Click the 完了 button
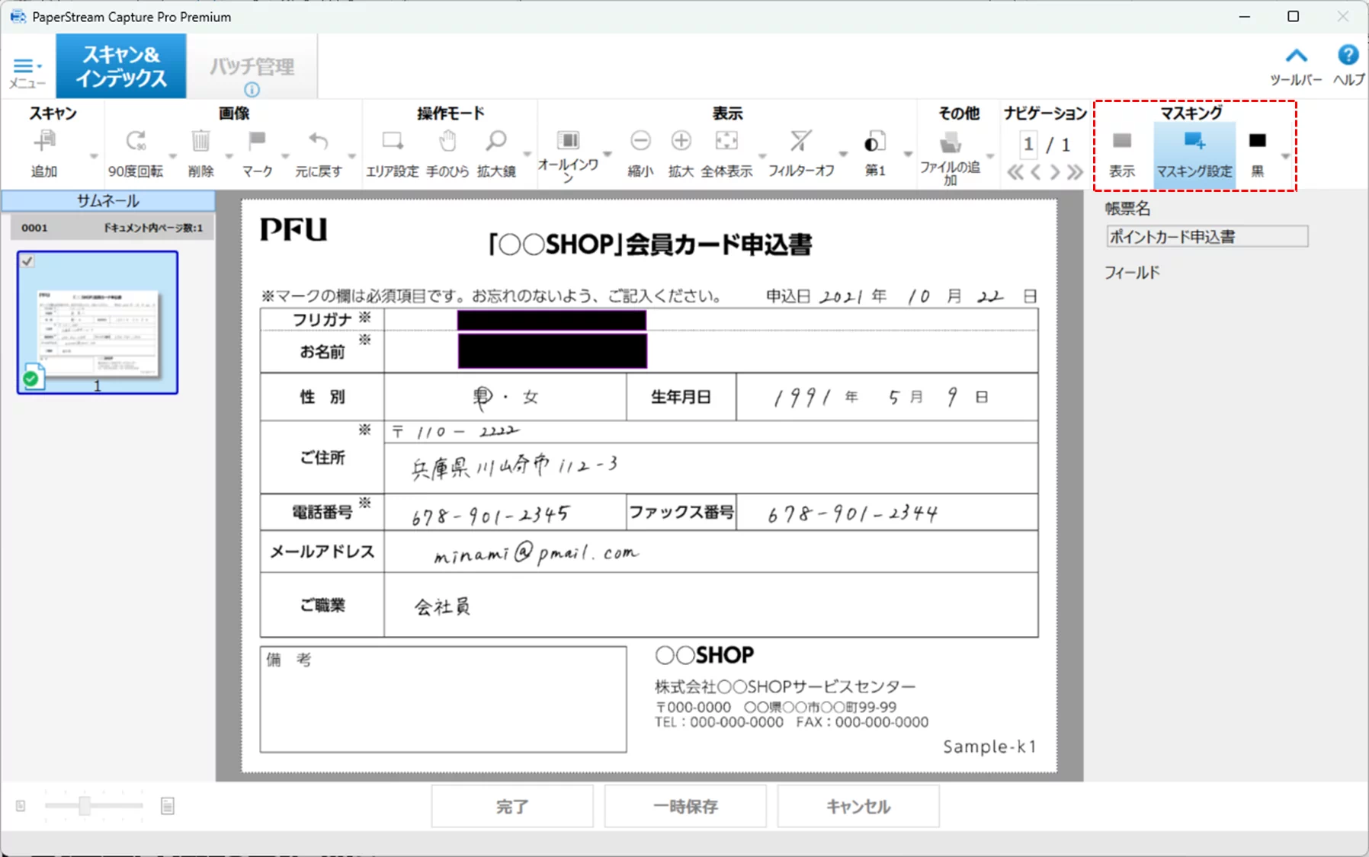This screenshot has width=1369, height=857. pos(511,806)
